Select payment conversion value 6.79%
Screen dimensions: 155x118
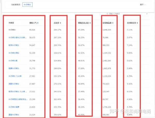[x=130, y=76]
